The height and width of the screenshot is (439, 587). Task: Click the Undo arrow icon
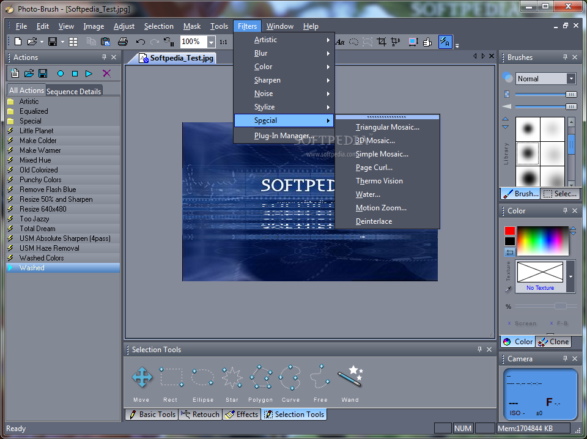coord(141,42)
